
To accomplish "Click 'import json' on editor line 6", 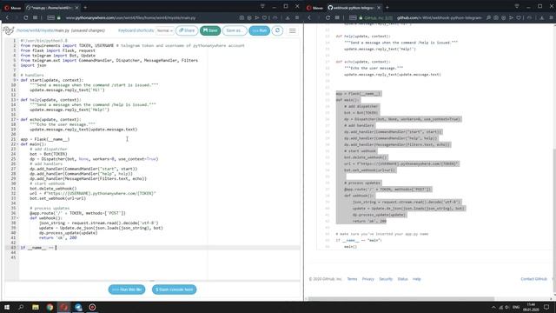I will (33, 65).
